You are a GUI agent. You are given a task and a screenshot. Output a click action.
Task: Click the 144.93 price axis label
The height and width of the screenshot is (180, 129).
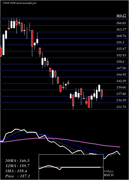(121, 75)
